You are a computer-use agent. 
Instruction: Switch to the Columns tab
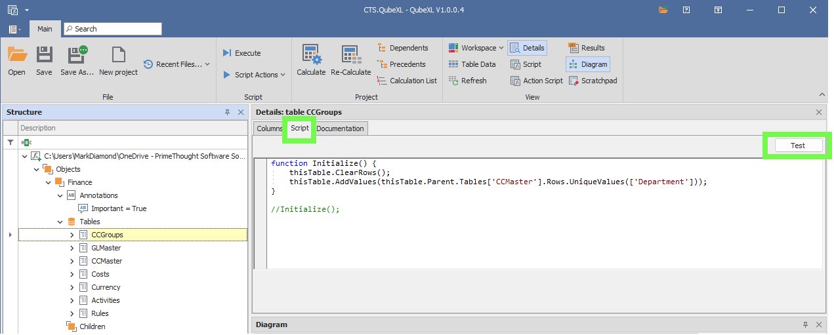pyautogui.click(x=268, y=128)
